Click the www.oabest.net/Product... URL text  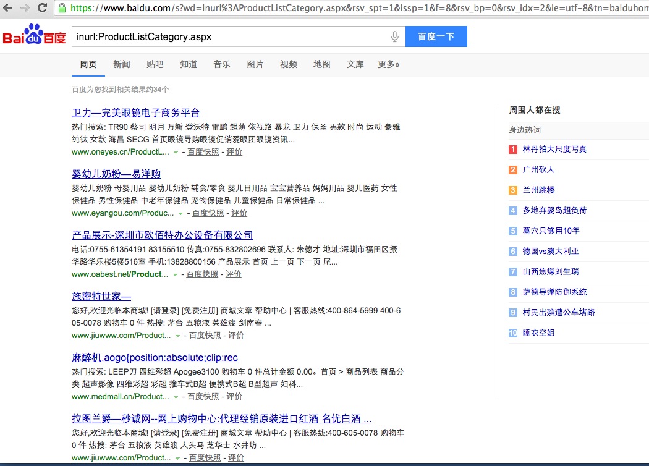120,274
